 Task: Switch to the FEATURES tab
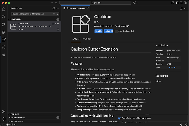(87, 39)
